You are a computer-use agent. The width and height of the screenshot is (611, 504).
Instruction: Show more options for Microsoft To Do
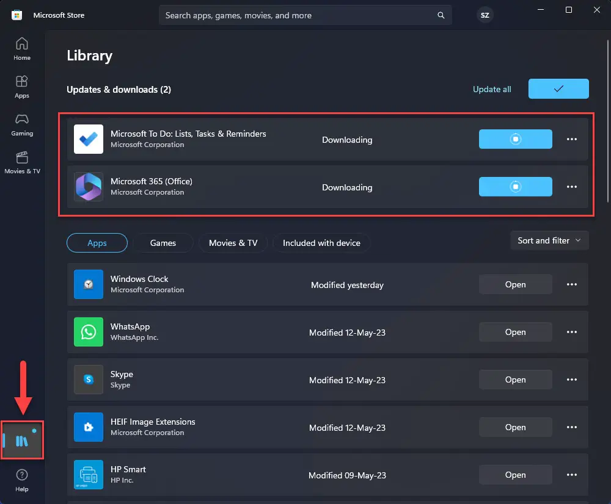tap(572, 139)
